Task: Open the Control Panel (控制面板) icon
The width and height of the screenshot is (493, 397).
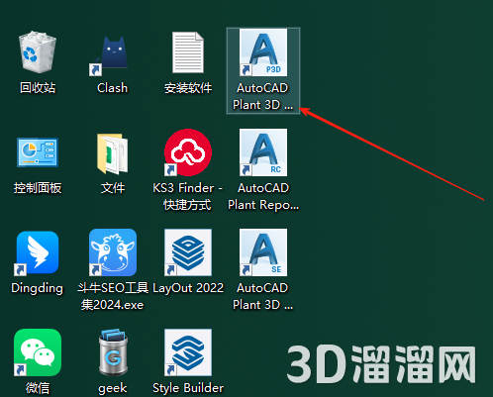Action: pos(38,152)
